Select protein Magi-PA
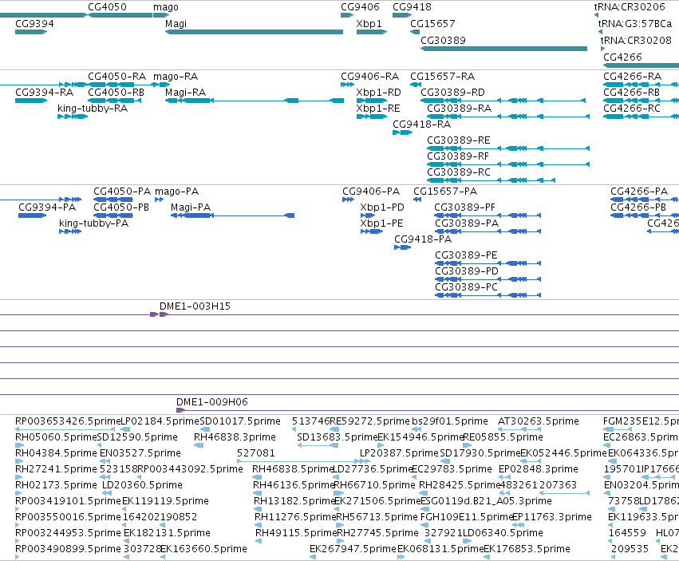The height and width of the screenshot is (561, 679). pyautogui.click(x=232, y=215)
